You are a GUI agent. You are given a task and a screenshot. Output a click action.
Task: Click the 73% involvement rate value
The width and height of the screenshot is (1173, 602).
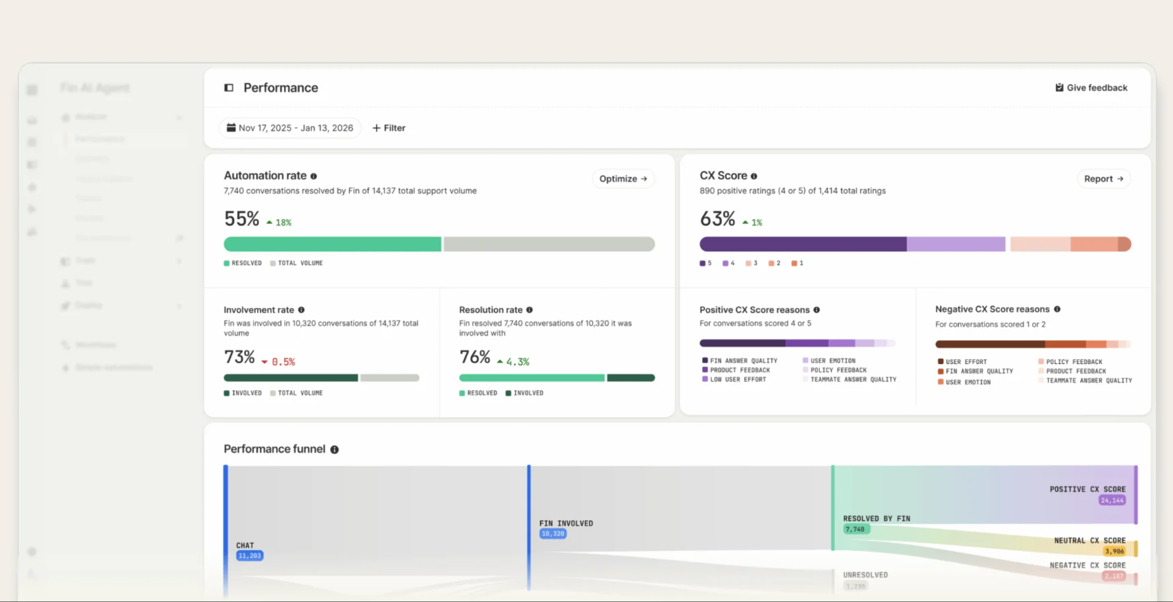[239, 358]
